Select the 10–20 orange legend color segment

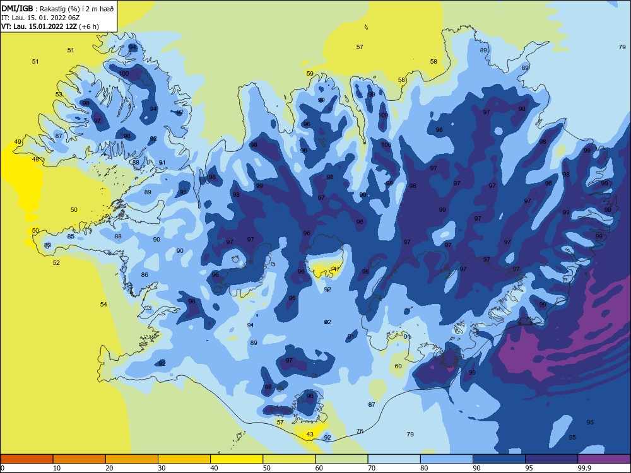(80, 459)
